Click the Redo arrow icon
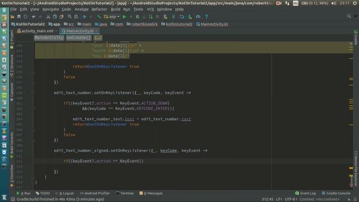 coord(40,17)
